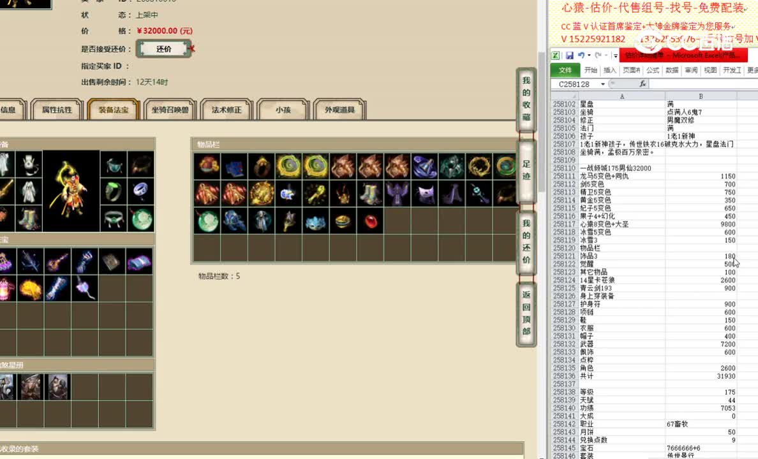Select row header 258136
758x459 pixels.
tap(564, 376)
